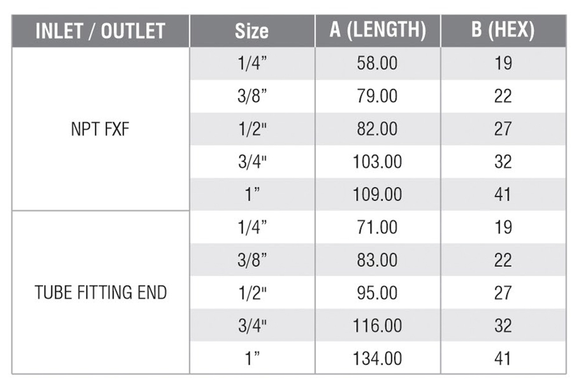Viewport: 580px width, 388px height.
Task: Click the A (LENGTH) header cell
Action: (x=378, y=31)
